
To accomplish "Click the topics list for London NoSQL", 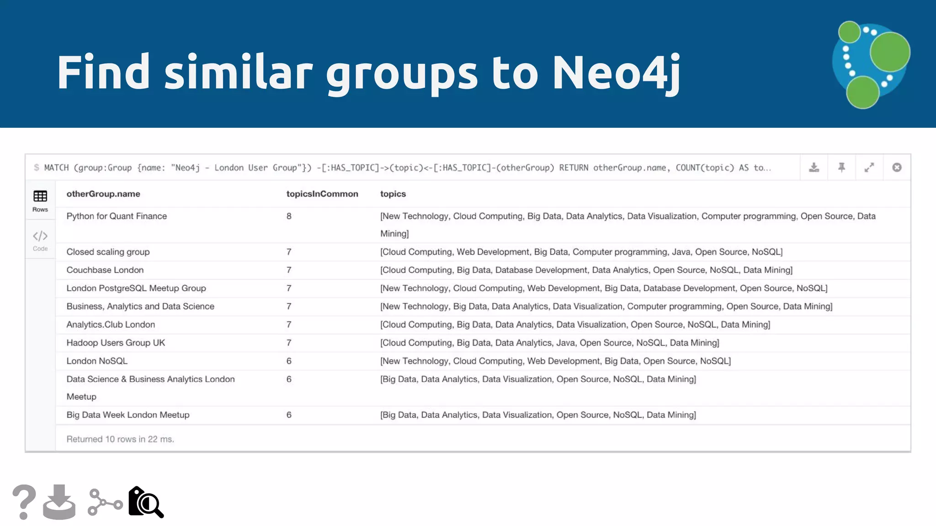I will point(555,361).
